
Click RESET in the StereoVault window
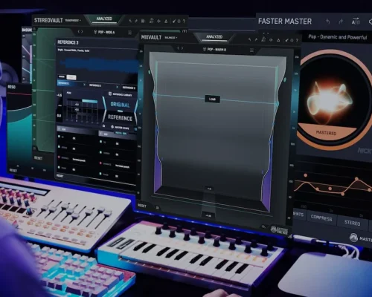38,158
